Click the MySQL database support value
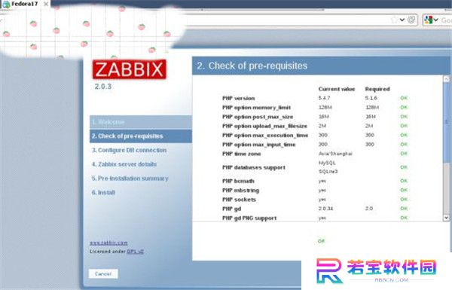Viewport: 452px width, 290px height. pyautogui.click(x=327, y=163)
